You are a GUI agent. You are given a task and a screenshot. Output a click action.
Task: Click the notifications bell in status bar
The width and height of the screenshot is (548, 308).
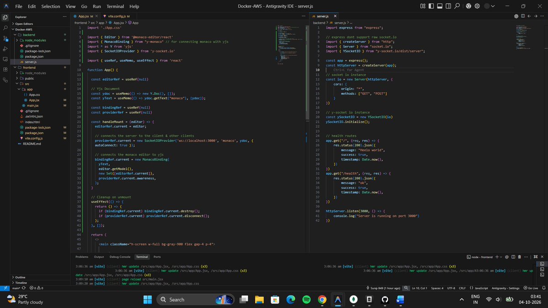[x=543, y=288]
